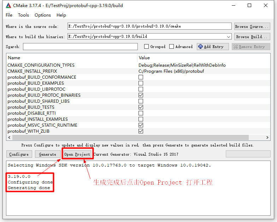
Task: Click the Browse Build button
Action: (252, 37)
